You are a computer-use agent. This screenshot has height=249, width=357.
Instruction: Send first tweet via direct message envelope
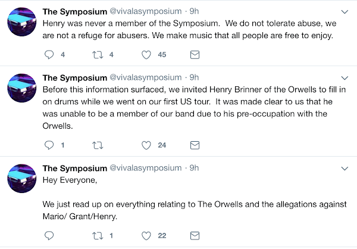pos(194,55)
